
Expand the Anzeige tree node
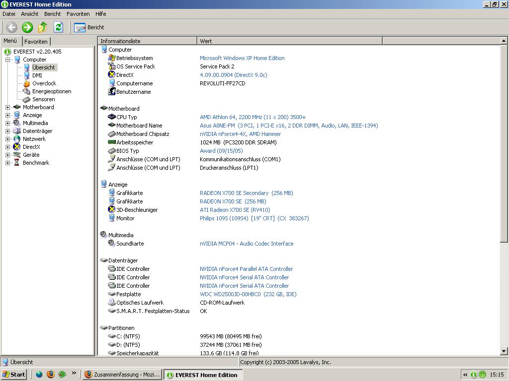(x=8, y=115)
